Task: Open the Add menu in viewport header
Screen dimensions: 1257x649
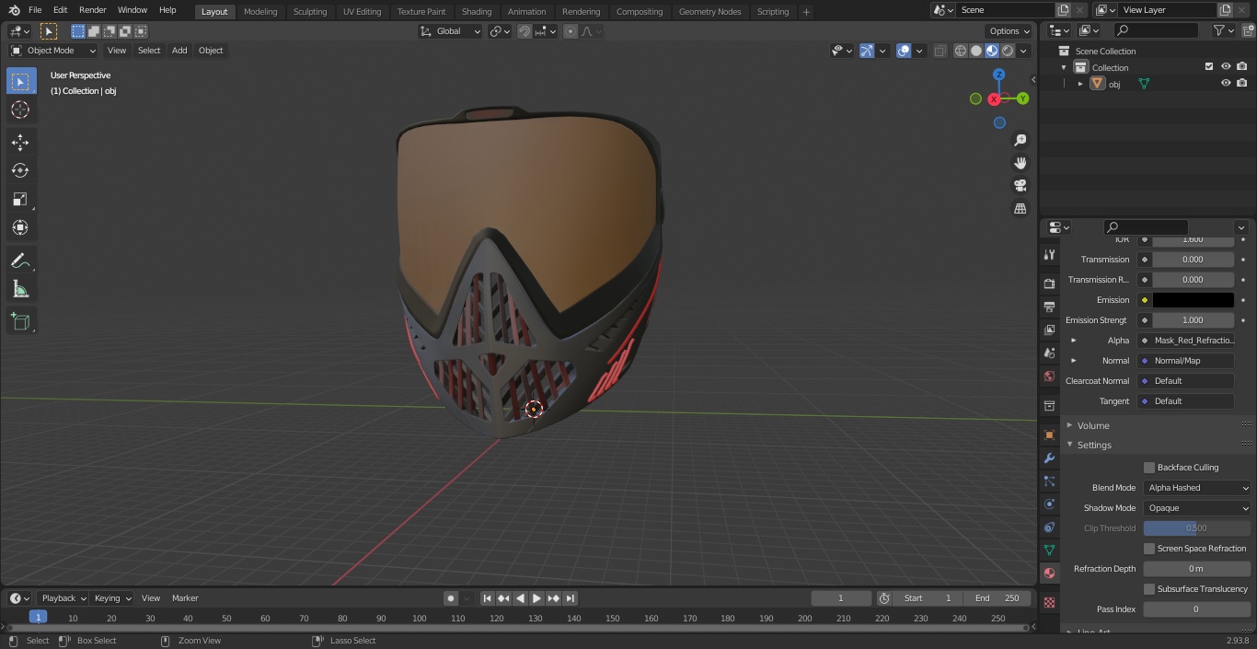Action: coord(179,51)
